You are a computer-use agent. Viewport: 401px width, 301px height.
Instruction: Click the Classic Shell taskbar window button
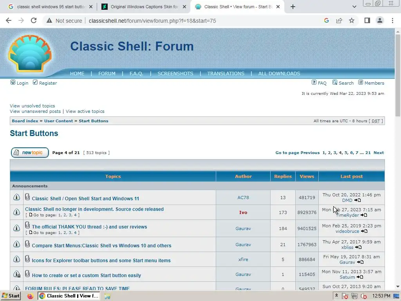69,296
